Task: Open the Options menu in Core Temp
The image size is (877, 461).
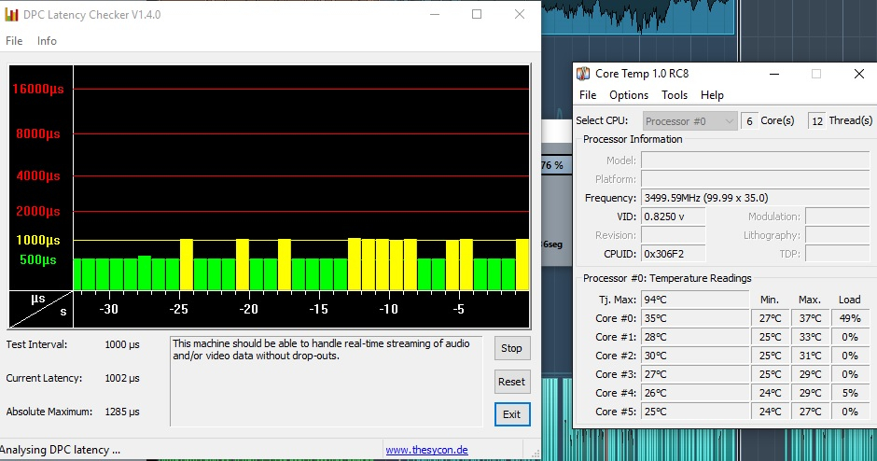Action: pyautogui.click(x=628, y=95)
